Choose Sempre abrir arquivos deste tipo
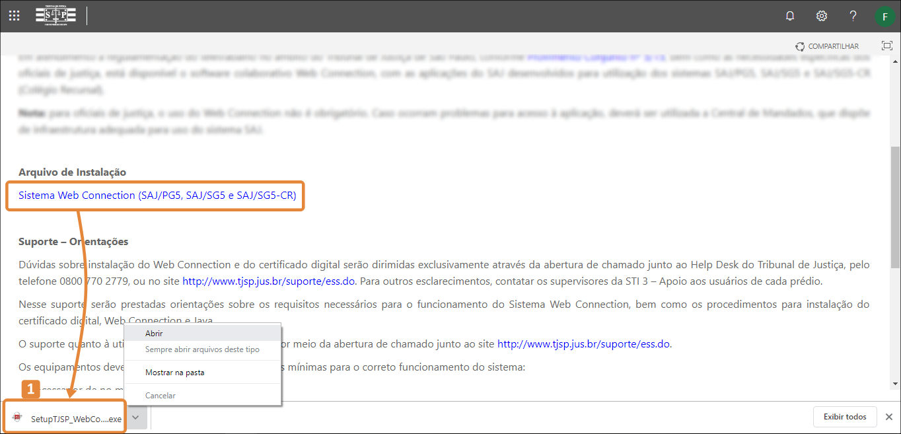This screenshot has width=901, height=434. click(203, 349)
